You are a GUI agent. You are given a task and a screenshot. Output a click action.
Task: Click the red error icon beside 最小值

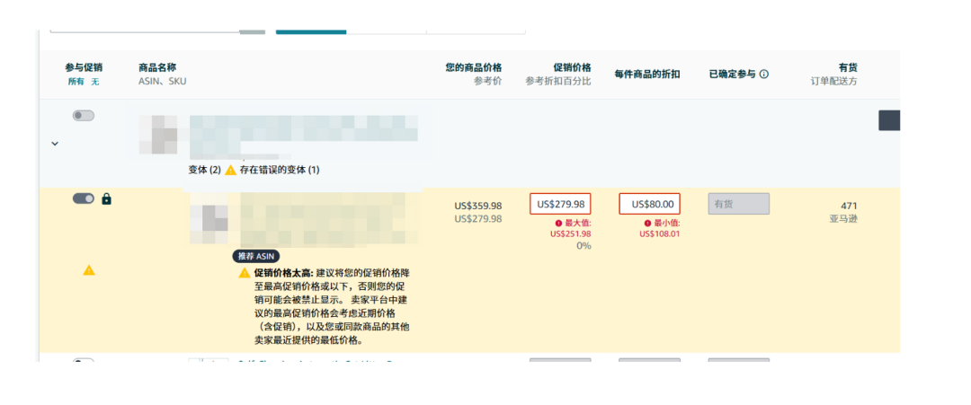pos(647,223)
